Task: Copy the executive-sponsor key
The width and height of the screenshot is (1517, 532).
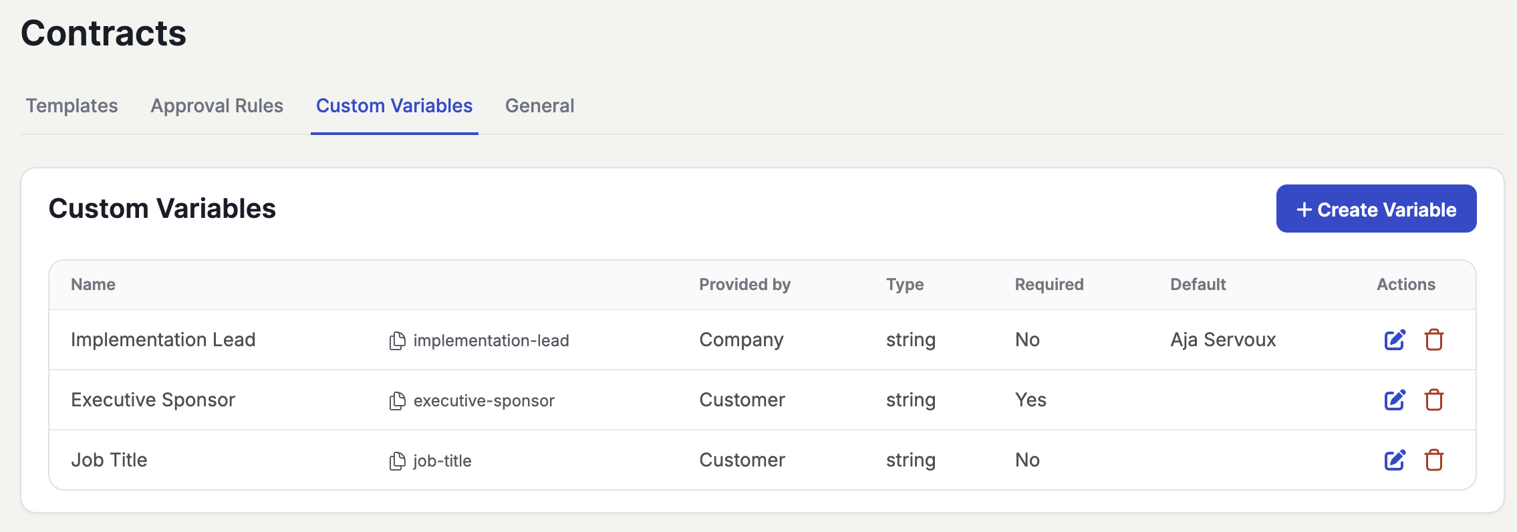Action: tap(397, 401)
